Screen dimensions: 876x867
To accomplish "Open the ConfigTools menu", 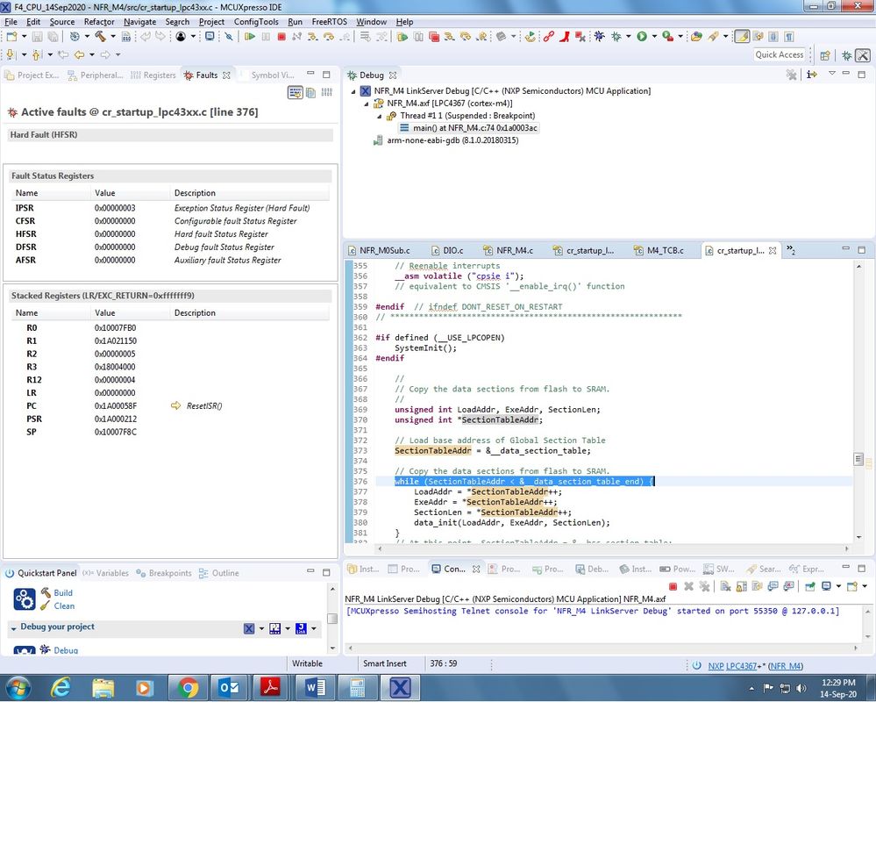I will click(256, 22).
